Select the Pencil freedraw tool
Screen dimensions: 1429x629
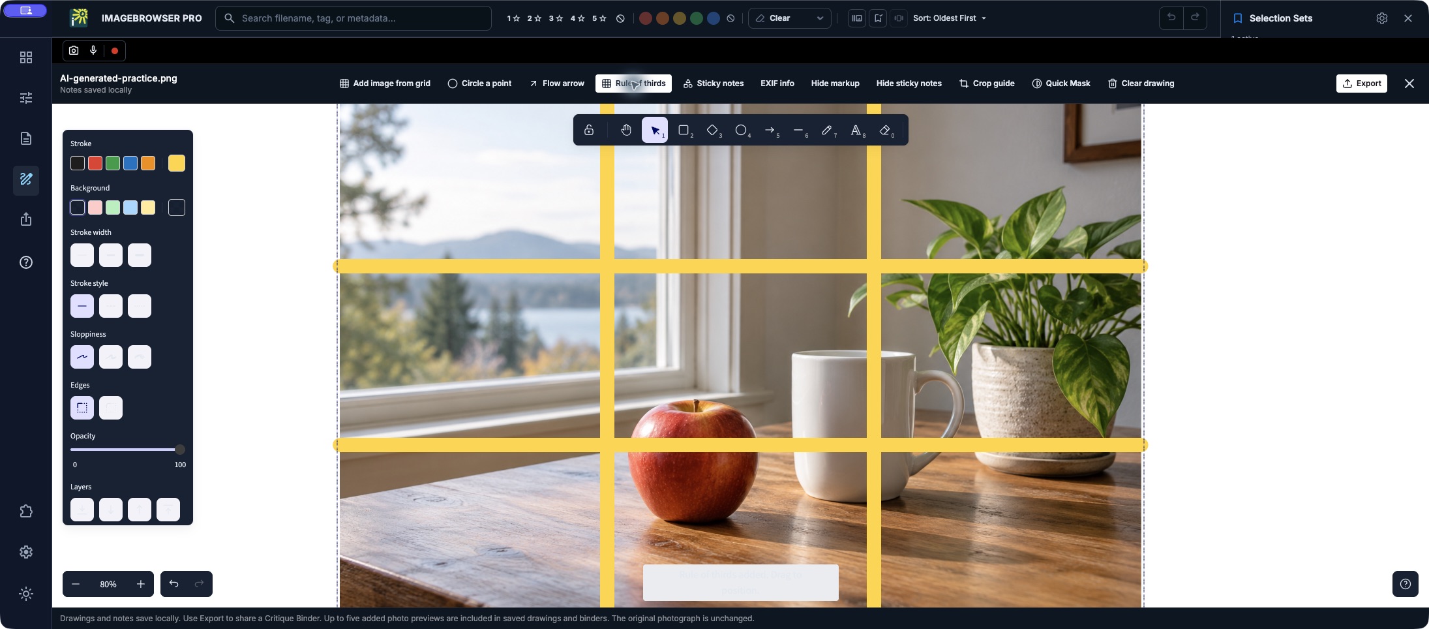(x=827, y=130)
